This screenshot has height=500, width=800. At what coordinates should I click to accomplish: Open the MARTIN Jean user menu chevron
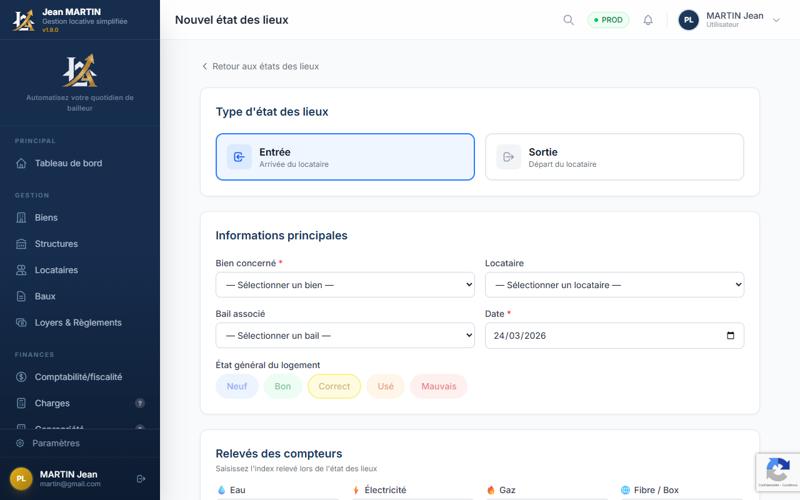tap(776, 20)
